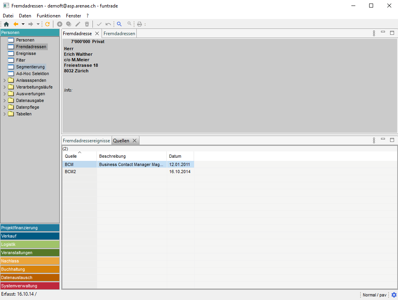Close the Quellen tab
398x300 pixels.
(x=134, y=141)
